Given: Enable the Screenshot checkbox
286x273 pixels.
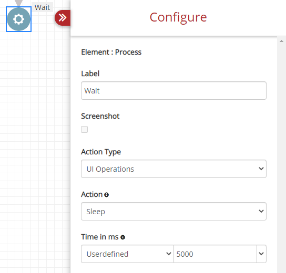Looking at the screenshot, I should [84, 130].
